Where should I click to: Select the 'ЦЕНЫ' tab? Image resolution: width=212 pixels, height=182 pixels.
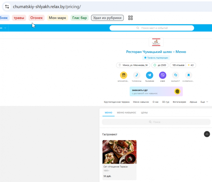[x=144, y=113]
